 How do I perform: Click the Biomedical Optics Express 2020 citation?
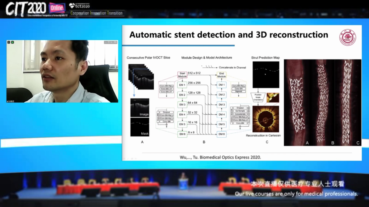tap(220, 157)
